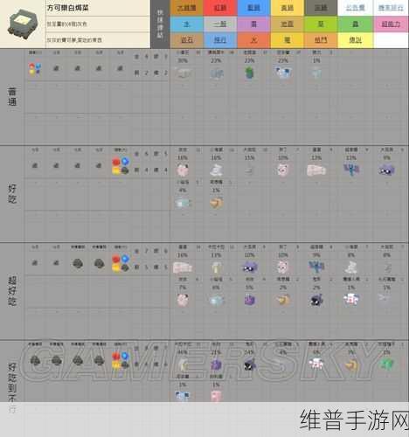The height and width of the screenshot is (437, 409).
Task: Open the blue 藍鍋 link
Action: [253, 8]
